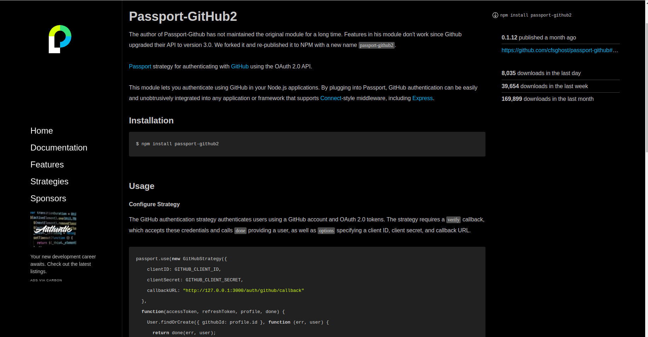Viewport: 648px width, 337px height.
Task: Open the Sponsors page
Action: click(48, 198)
